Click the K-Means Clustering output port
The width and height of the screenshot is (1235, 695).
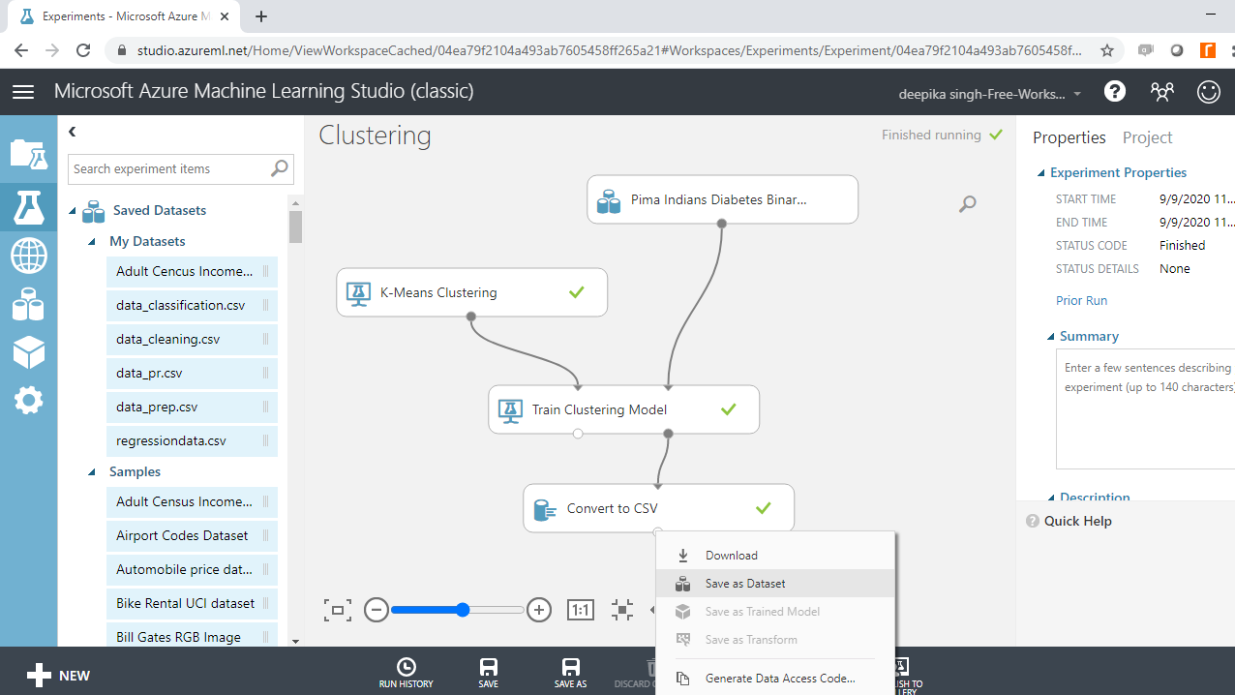(470, 317)
